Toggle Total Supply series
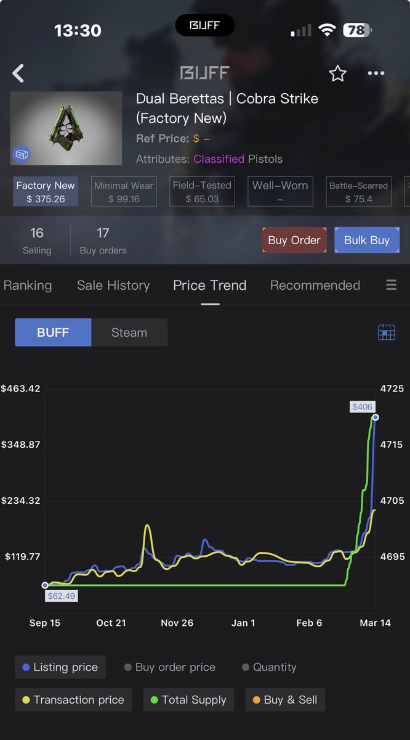This screenshot has height=740, width=410. pyautogui.click(x=188, y=700)
